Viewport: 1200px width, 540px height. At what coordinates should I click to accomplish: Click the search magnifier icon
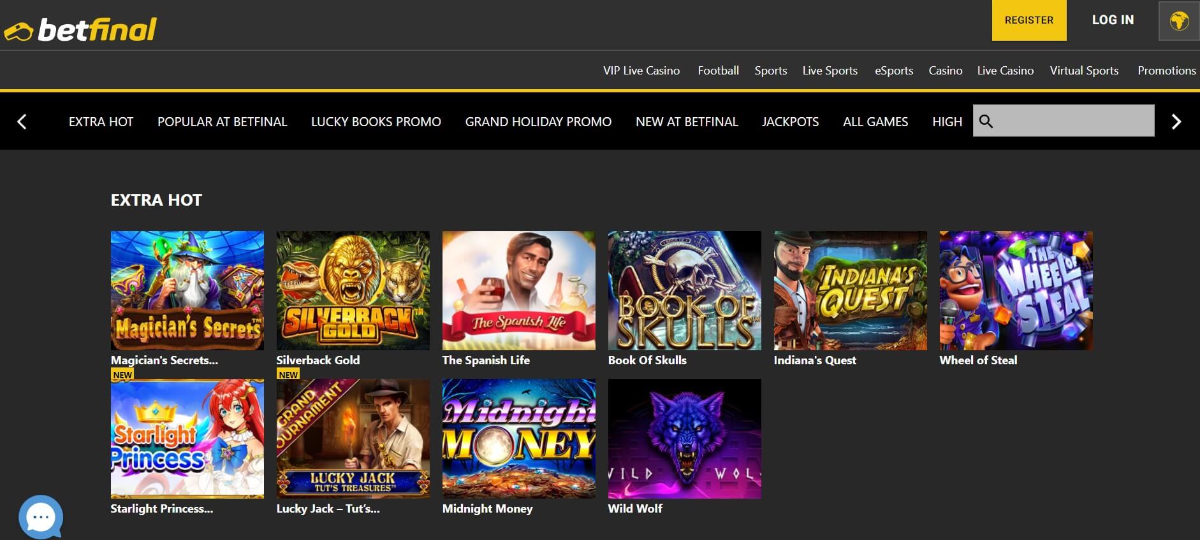tap(986, 121)
